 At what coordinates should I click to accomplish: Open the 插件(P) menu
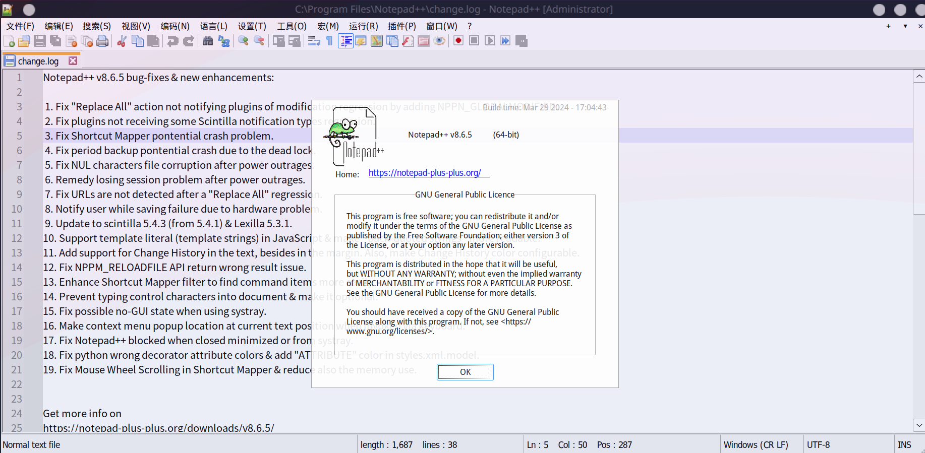[402, 26]
